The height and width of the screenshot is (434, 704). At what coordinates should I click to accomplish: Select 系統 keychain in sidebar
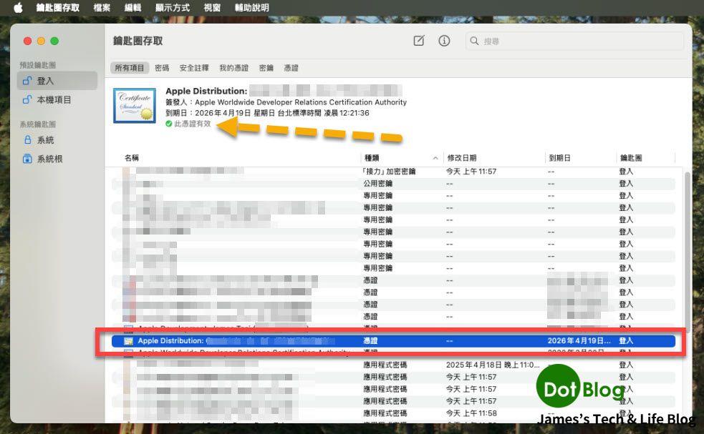coord(45,140)
